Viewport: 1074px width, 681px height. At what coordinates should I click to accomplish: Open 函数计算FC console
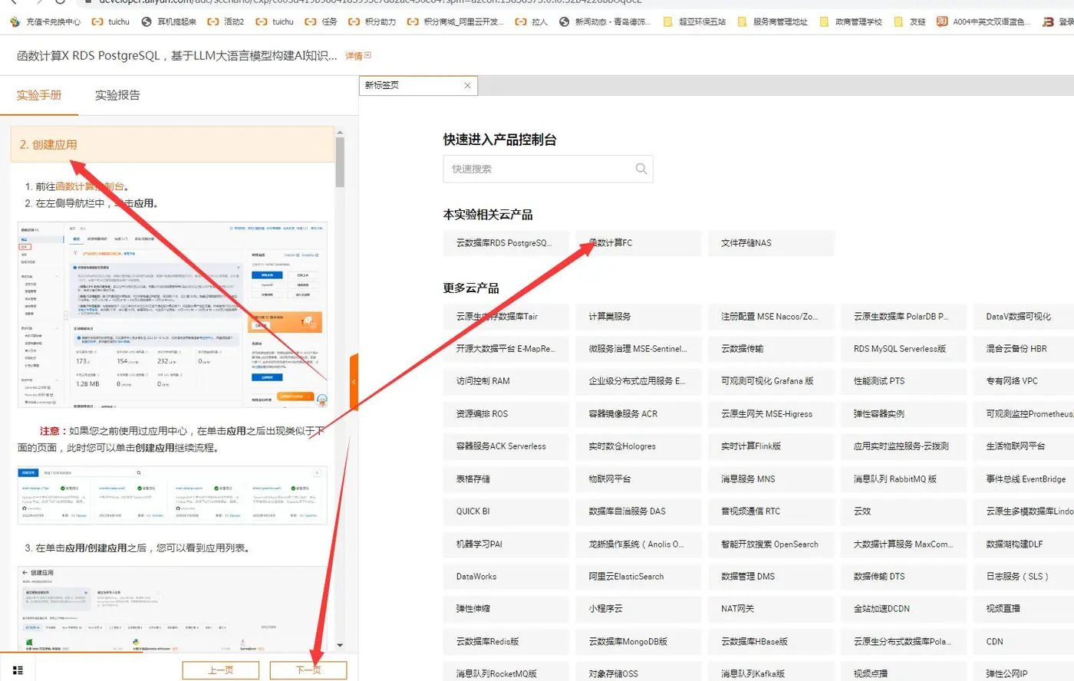(x=638, y=243)
